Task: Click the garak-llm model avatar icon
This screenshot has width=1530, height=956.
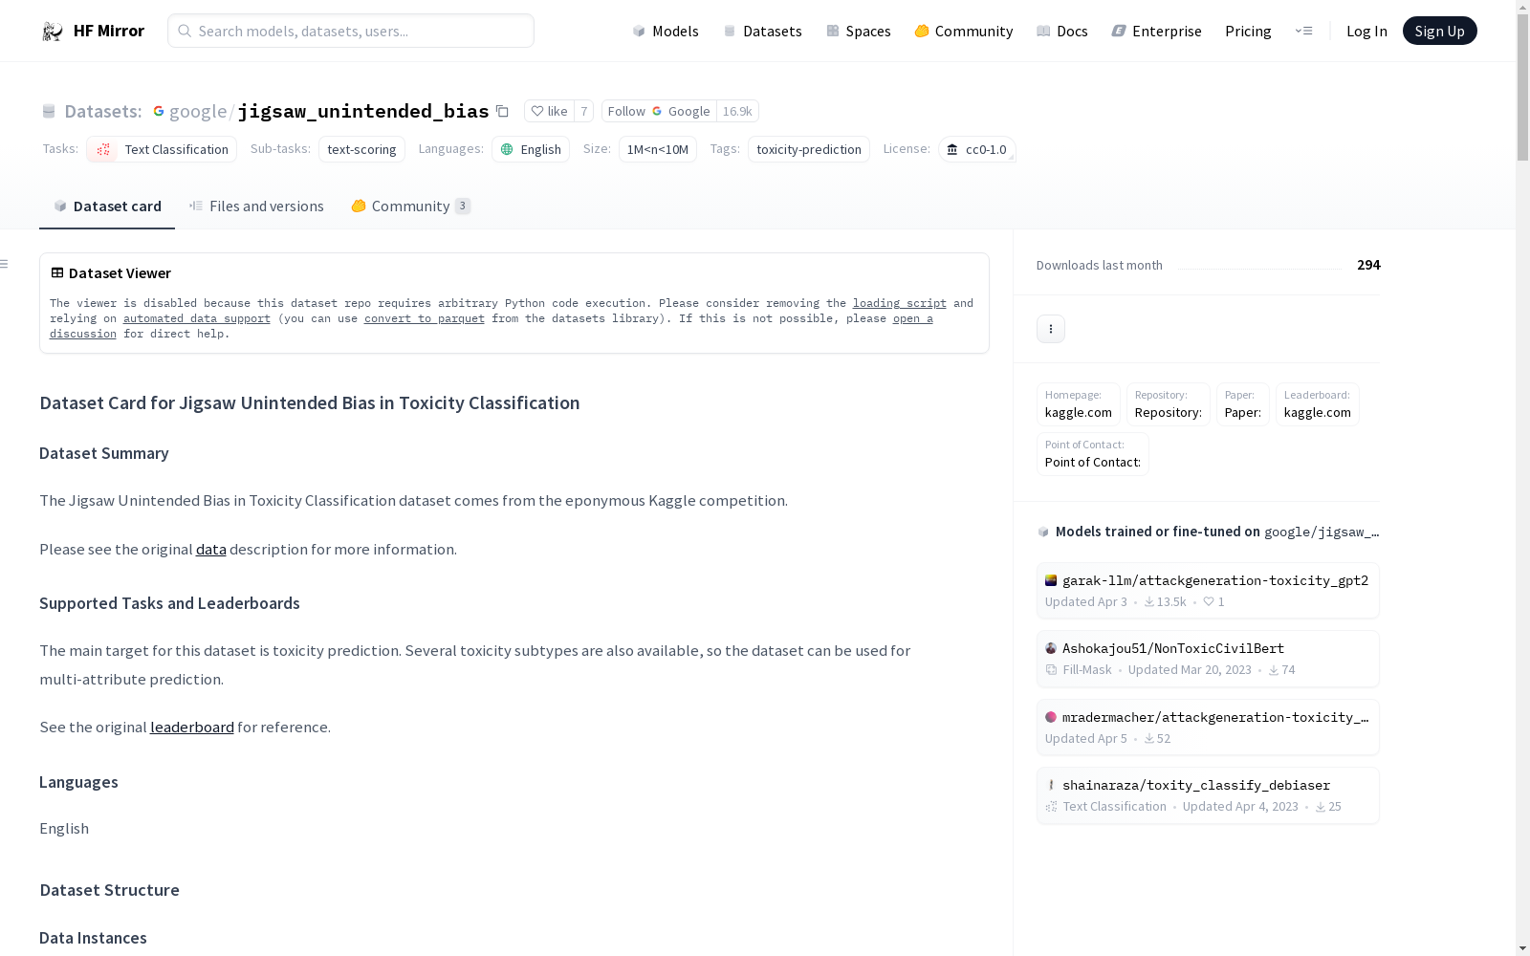Action: [1051, 580]
